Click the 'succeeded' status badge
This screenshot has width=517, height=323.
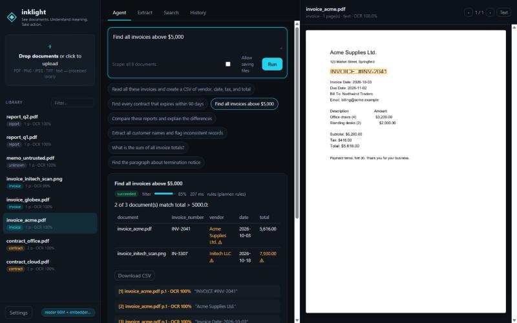coord(127,194)
